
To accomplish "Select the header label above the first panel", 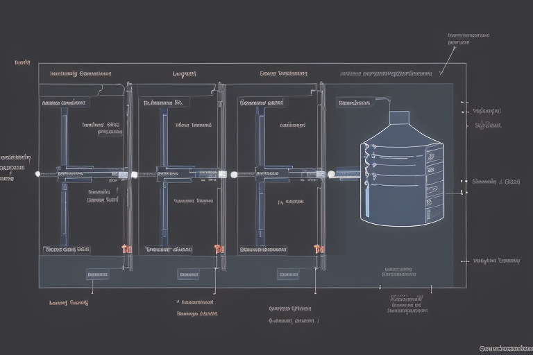I will tap(81, 73).
